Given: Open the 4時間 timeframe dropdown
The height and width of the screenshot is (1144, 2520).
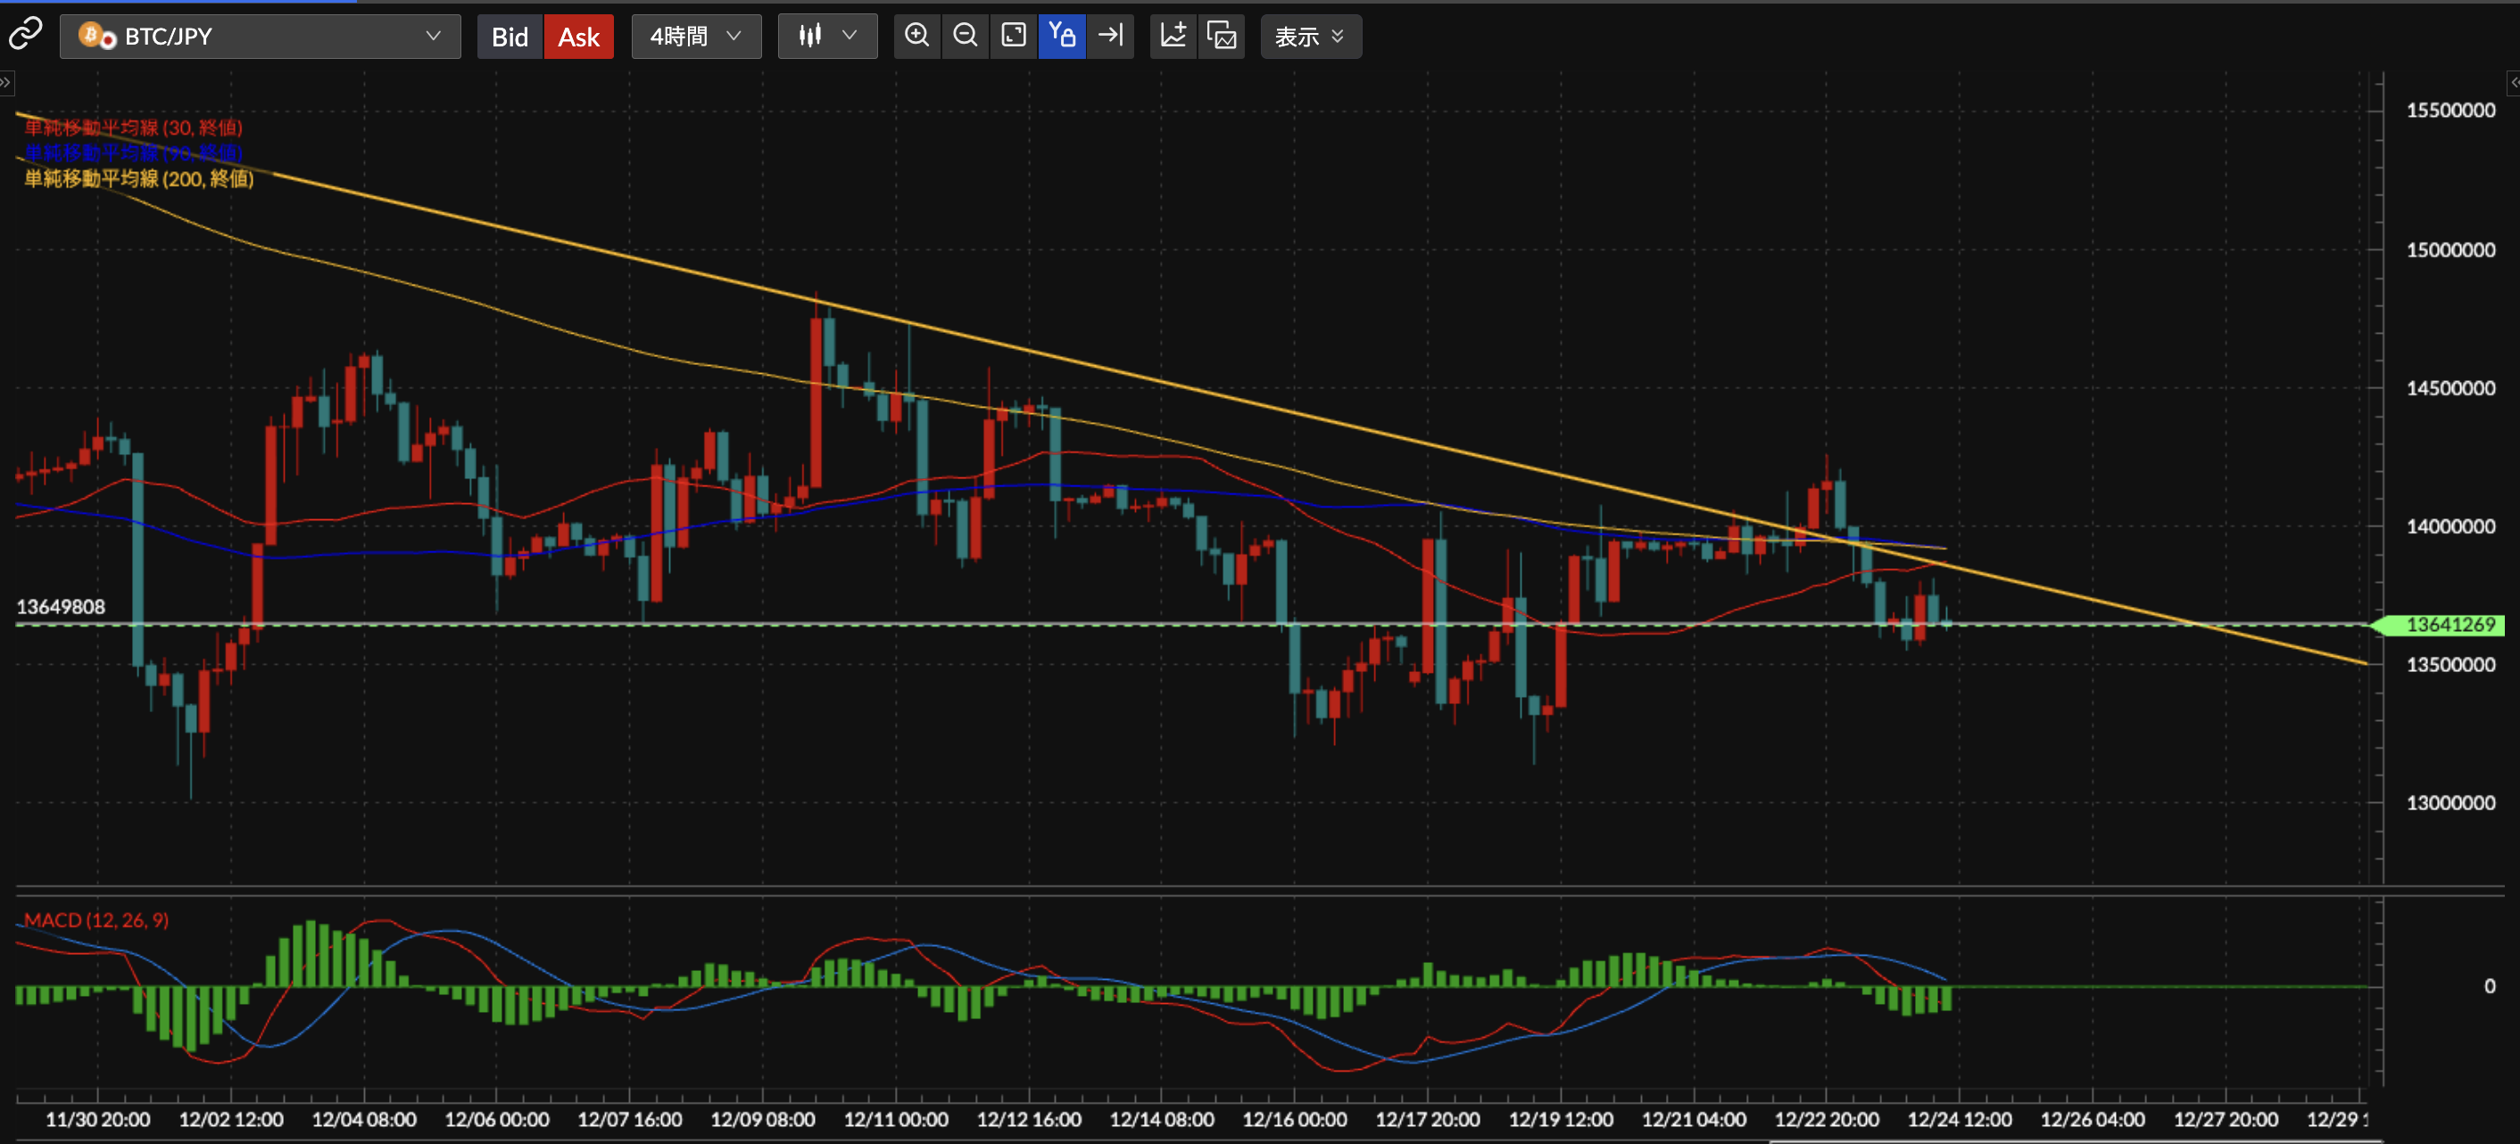Looking at the screenshot, I should click(x=695, y=37).
